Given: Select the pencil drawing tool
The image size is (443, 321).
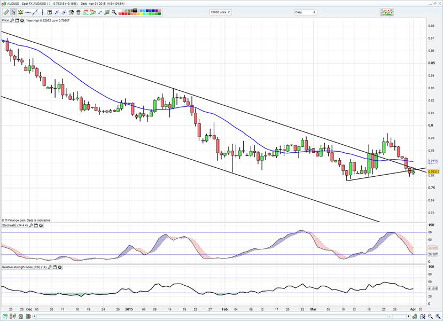Looking at the screenshot, I should click(6, 12).
